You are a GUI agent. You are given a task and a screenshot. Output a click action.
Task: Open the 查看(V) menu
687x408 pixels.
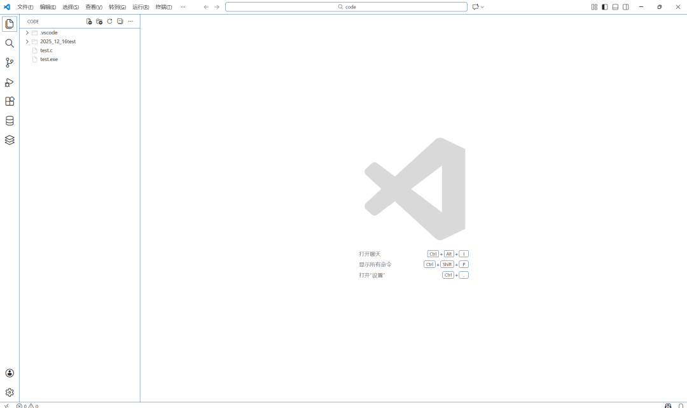click(94, 7)
